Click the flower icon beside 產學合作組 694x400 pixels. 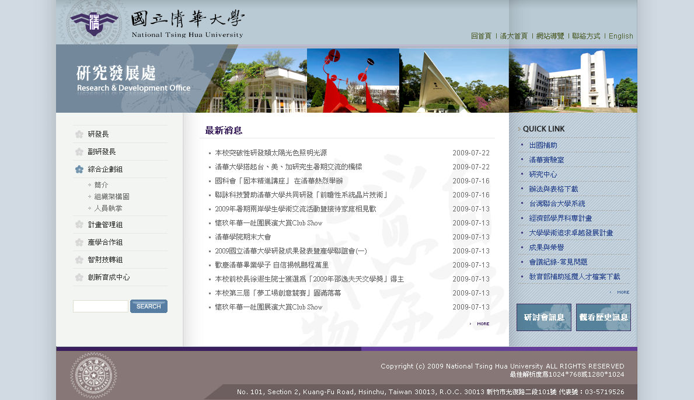tap(79, 242)
